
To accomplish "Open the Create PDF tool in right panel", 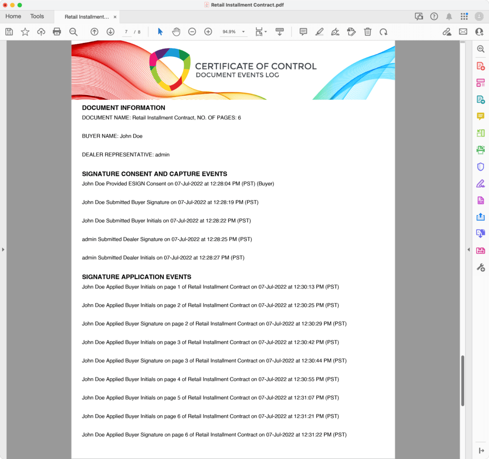I will pos(480,66).
